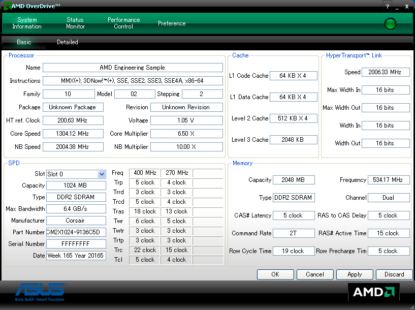Discard changes with the Discard button
The height and width of the screenshot is (310, 415).
[394, 274]
